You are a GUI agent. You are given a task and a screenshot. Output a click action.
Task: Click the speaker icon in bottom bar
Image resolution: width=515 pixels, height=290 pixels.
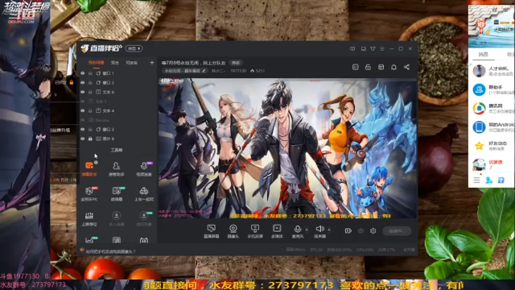319,229
